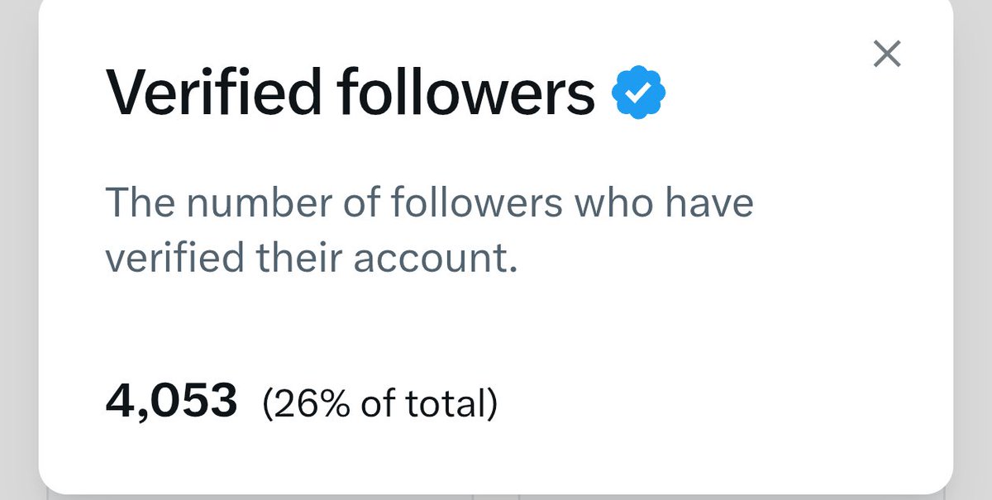Viewport: 992px width, 500px height.
Task: Close the Verified followers popup
Action: pos(887,55)
